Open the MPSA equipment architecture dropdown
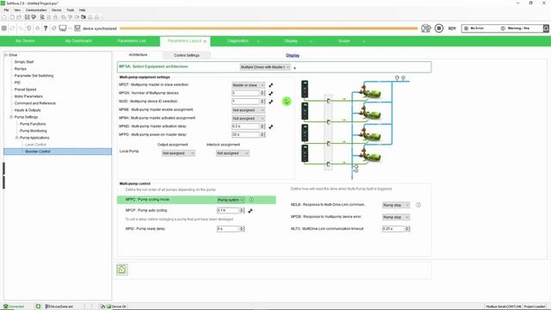Image resolution: width=551 pixels, height=310 pixels. (265, 67)
